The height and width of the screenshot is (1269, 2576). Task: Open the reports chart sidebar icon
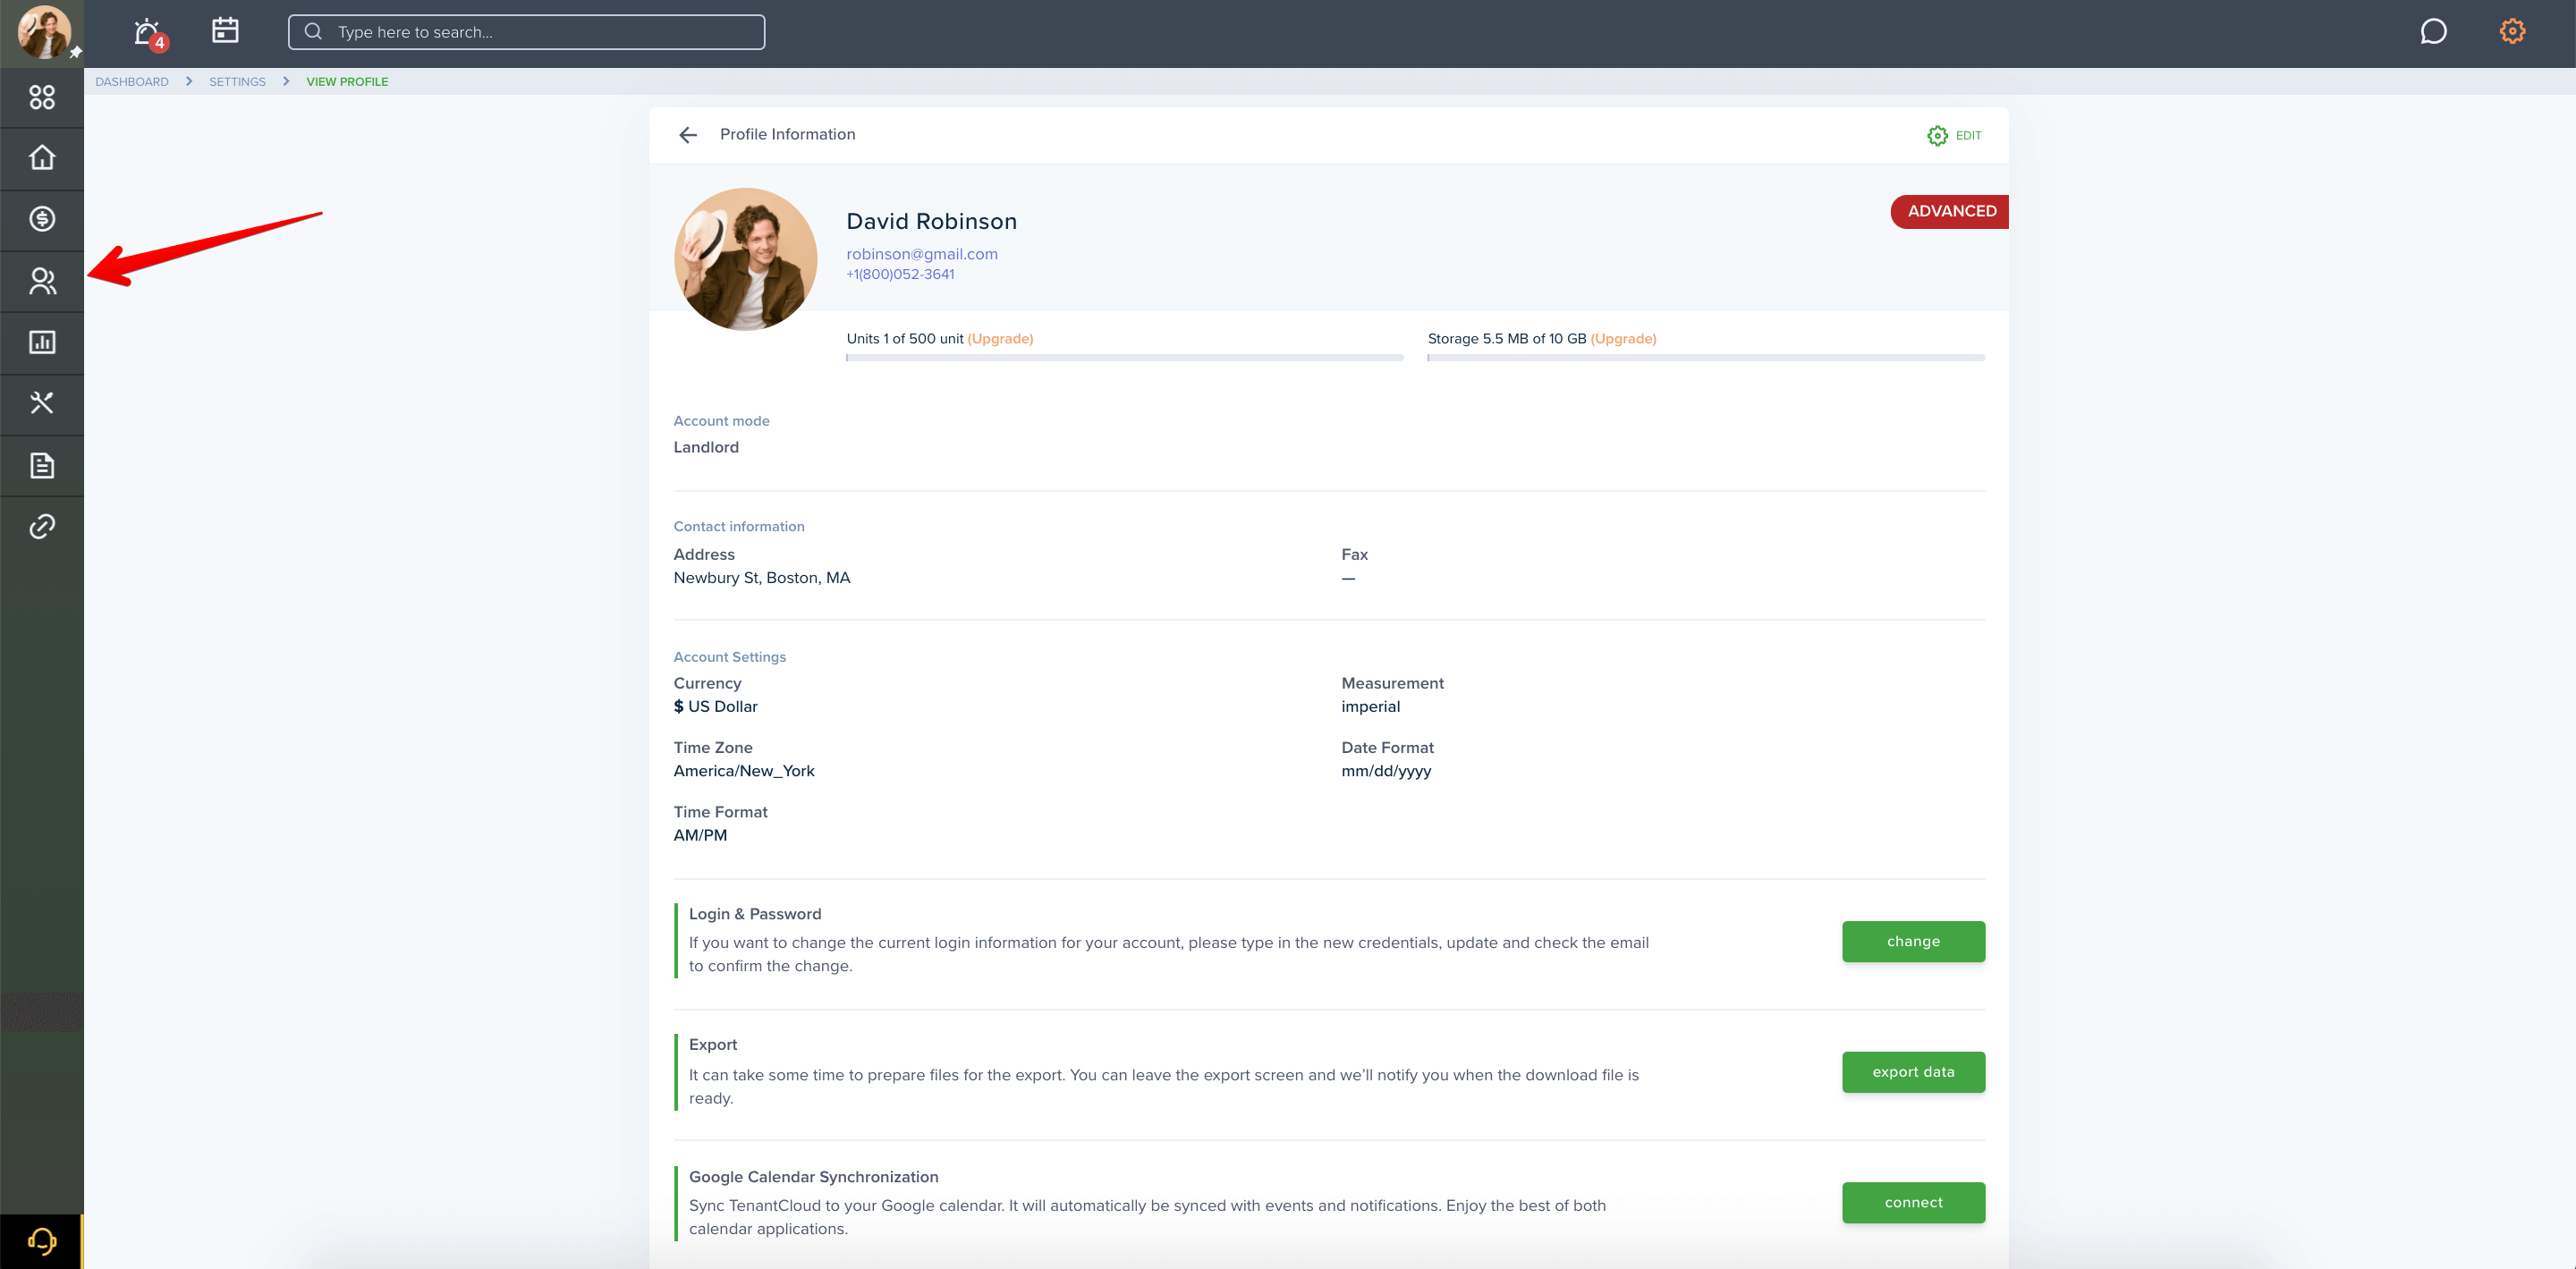[42, 342]
